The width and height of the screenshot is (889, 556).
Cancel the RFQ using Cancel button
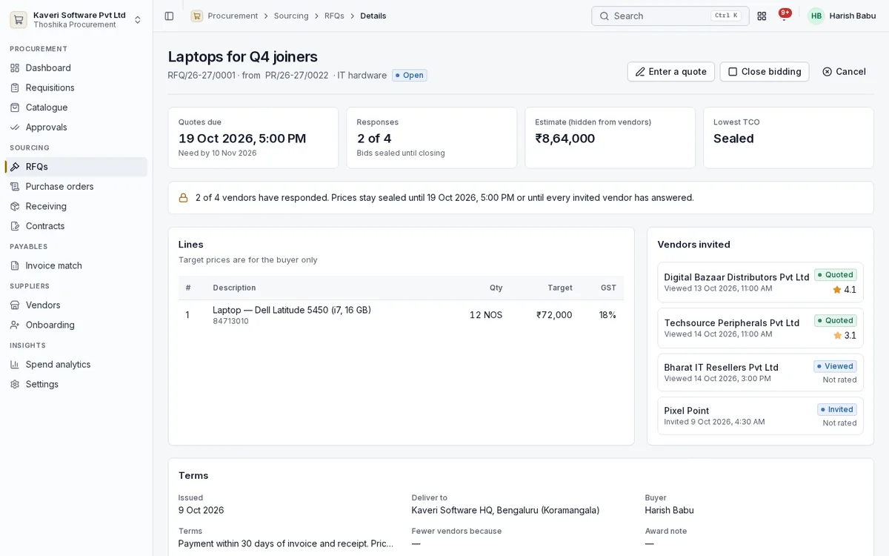tap(844, 72)
